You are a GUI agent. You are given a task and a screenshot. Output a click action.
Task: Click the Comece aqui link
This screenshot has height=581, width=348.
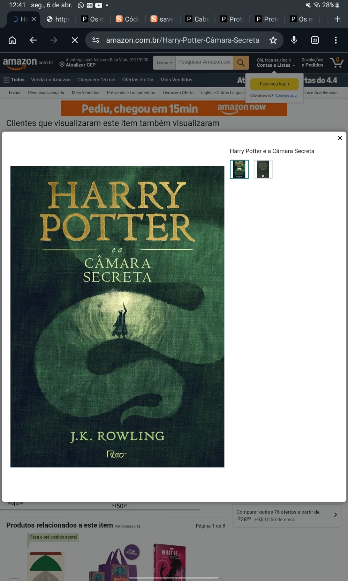tap(287, 95)
